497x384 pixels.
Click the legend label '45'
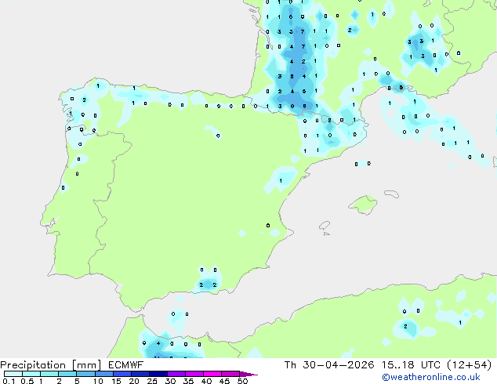(x=224, y=381)
